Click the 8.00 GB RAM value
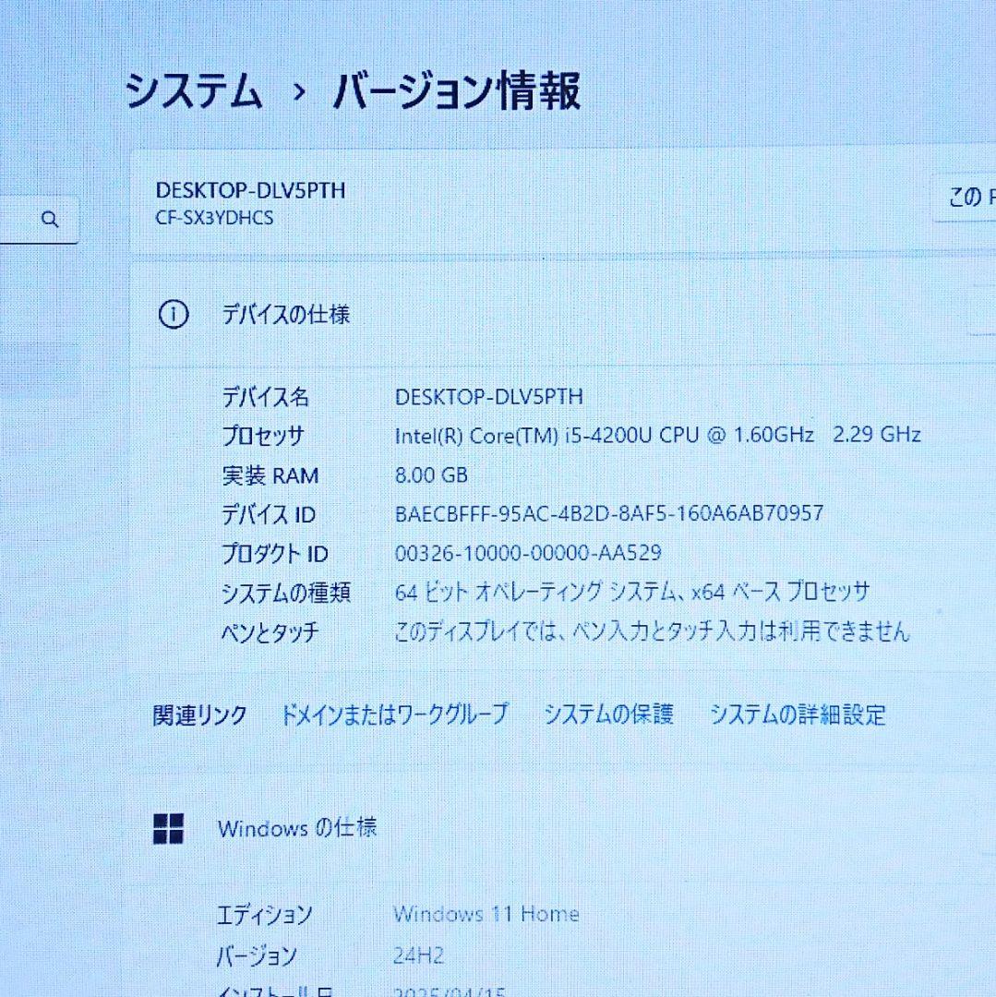 point(431,475)
